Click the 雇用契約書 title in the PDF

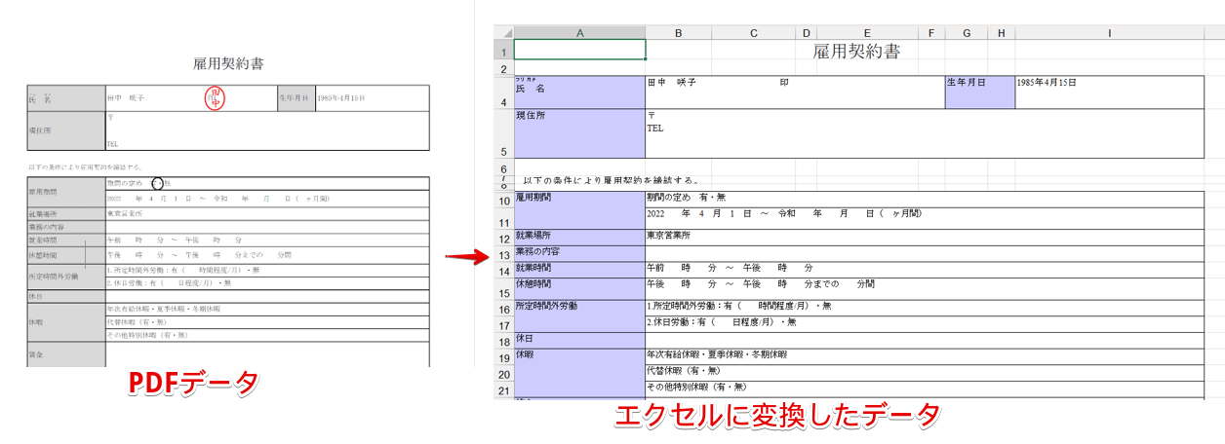[227, 64]
